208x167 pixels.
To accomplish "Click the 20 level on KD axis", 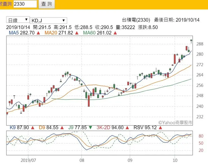I will tap(201, 150).
